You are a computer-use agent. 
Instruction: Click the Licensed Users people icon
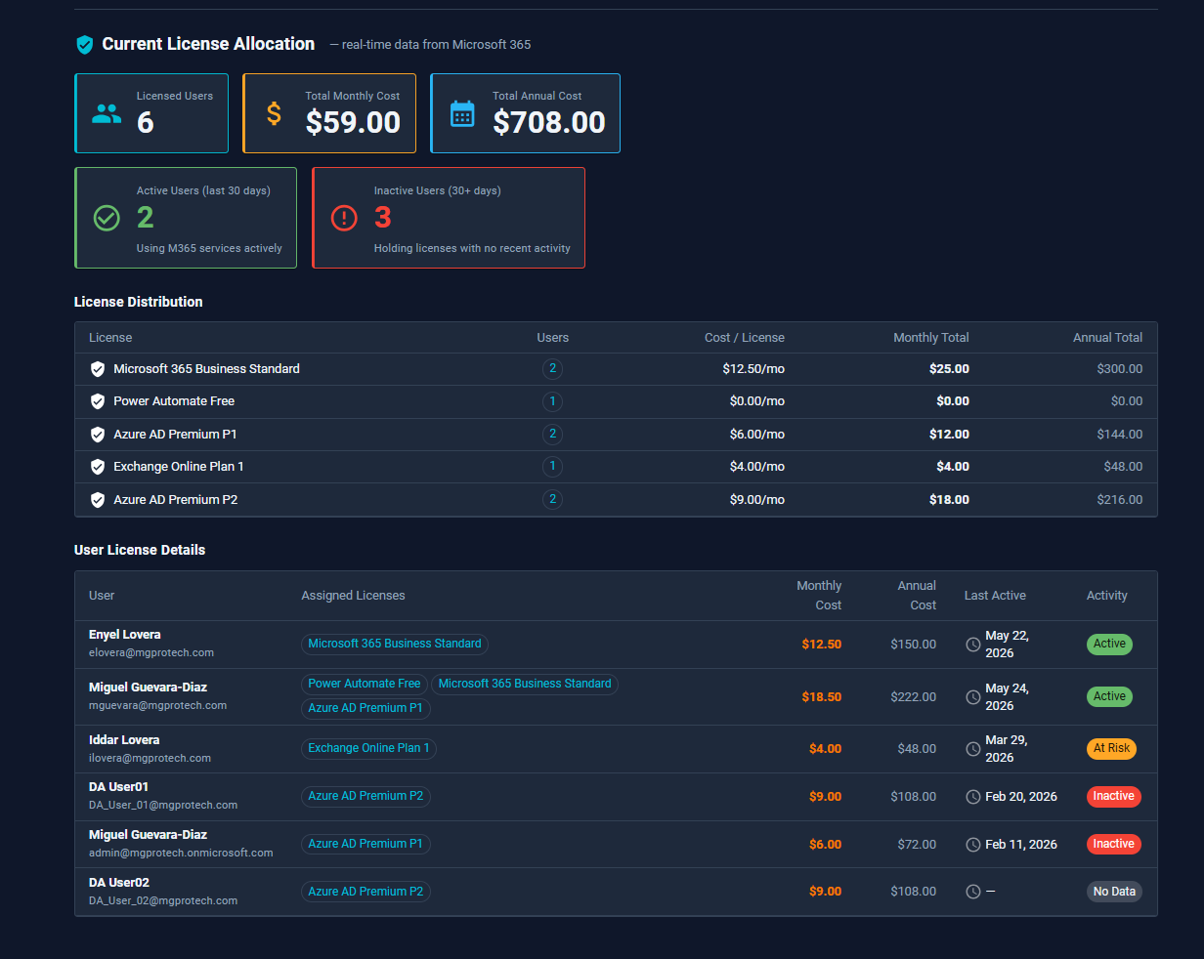click(x=107, y=113)
